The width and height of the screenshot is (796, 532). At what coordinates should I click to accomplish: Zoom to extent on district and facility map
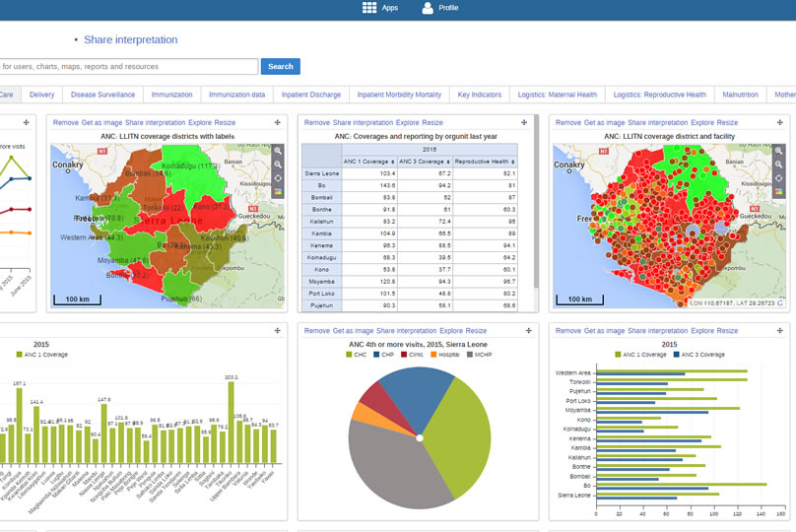coord(780,177)
